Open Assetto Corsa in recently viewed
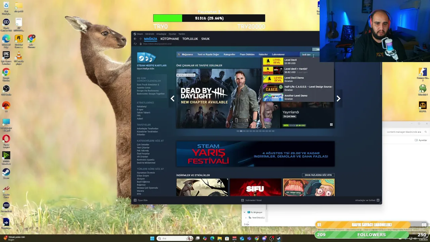 point(143,88)
